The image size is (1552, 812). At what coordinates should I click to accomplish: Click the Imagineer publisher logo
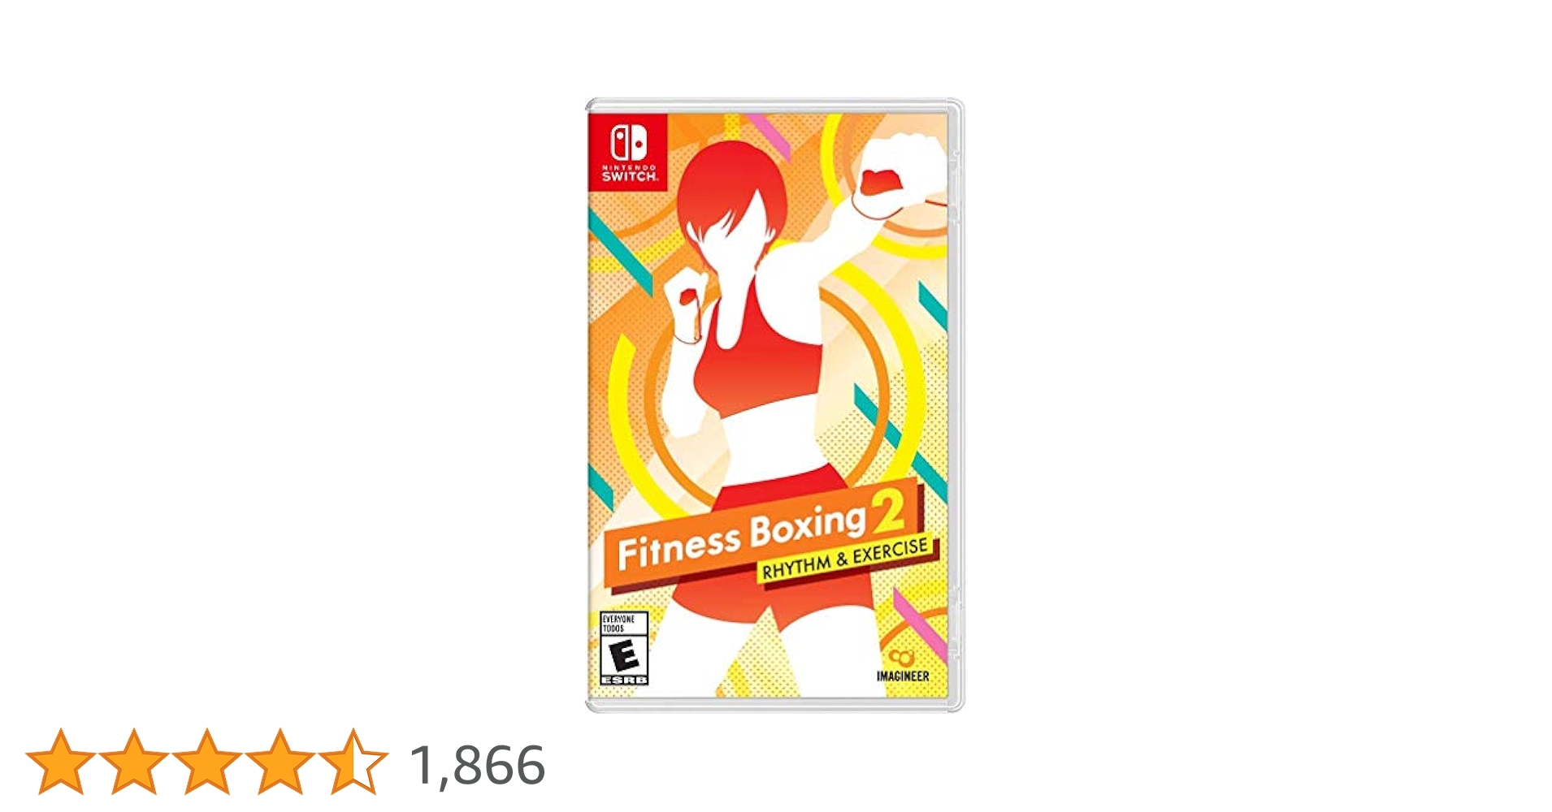point(902,664)
